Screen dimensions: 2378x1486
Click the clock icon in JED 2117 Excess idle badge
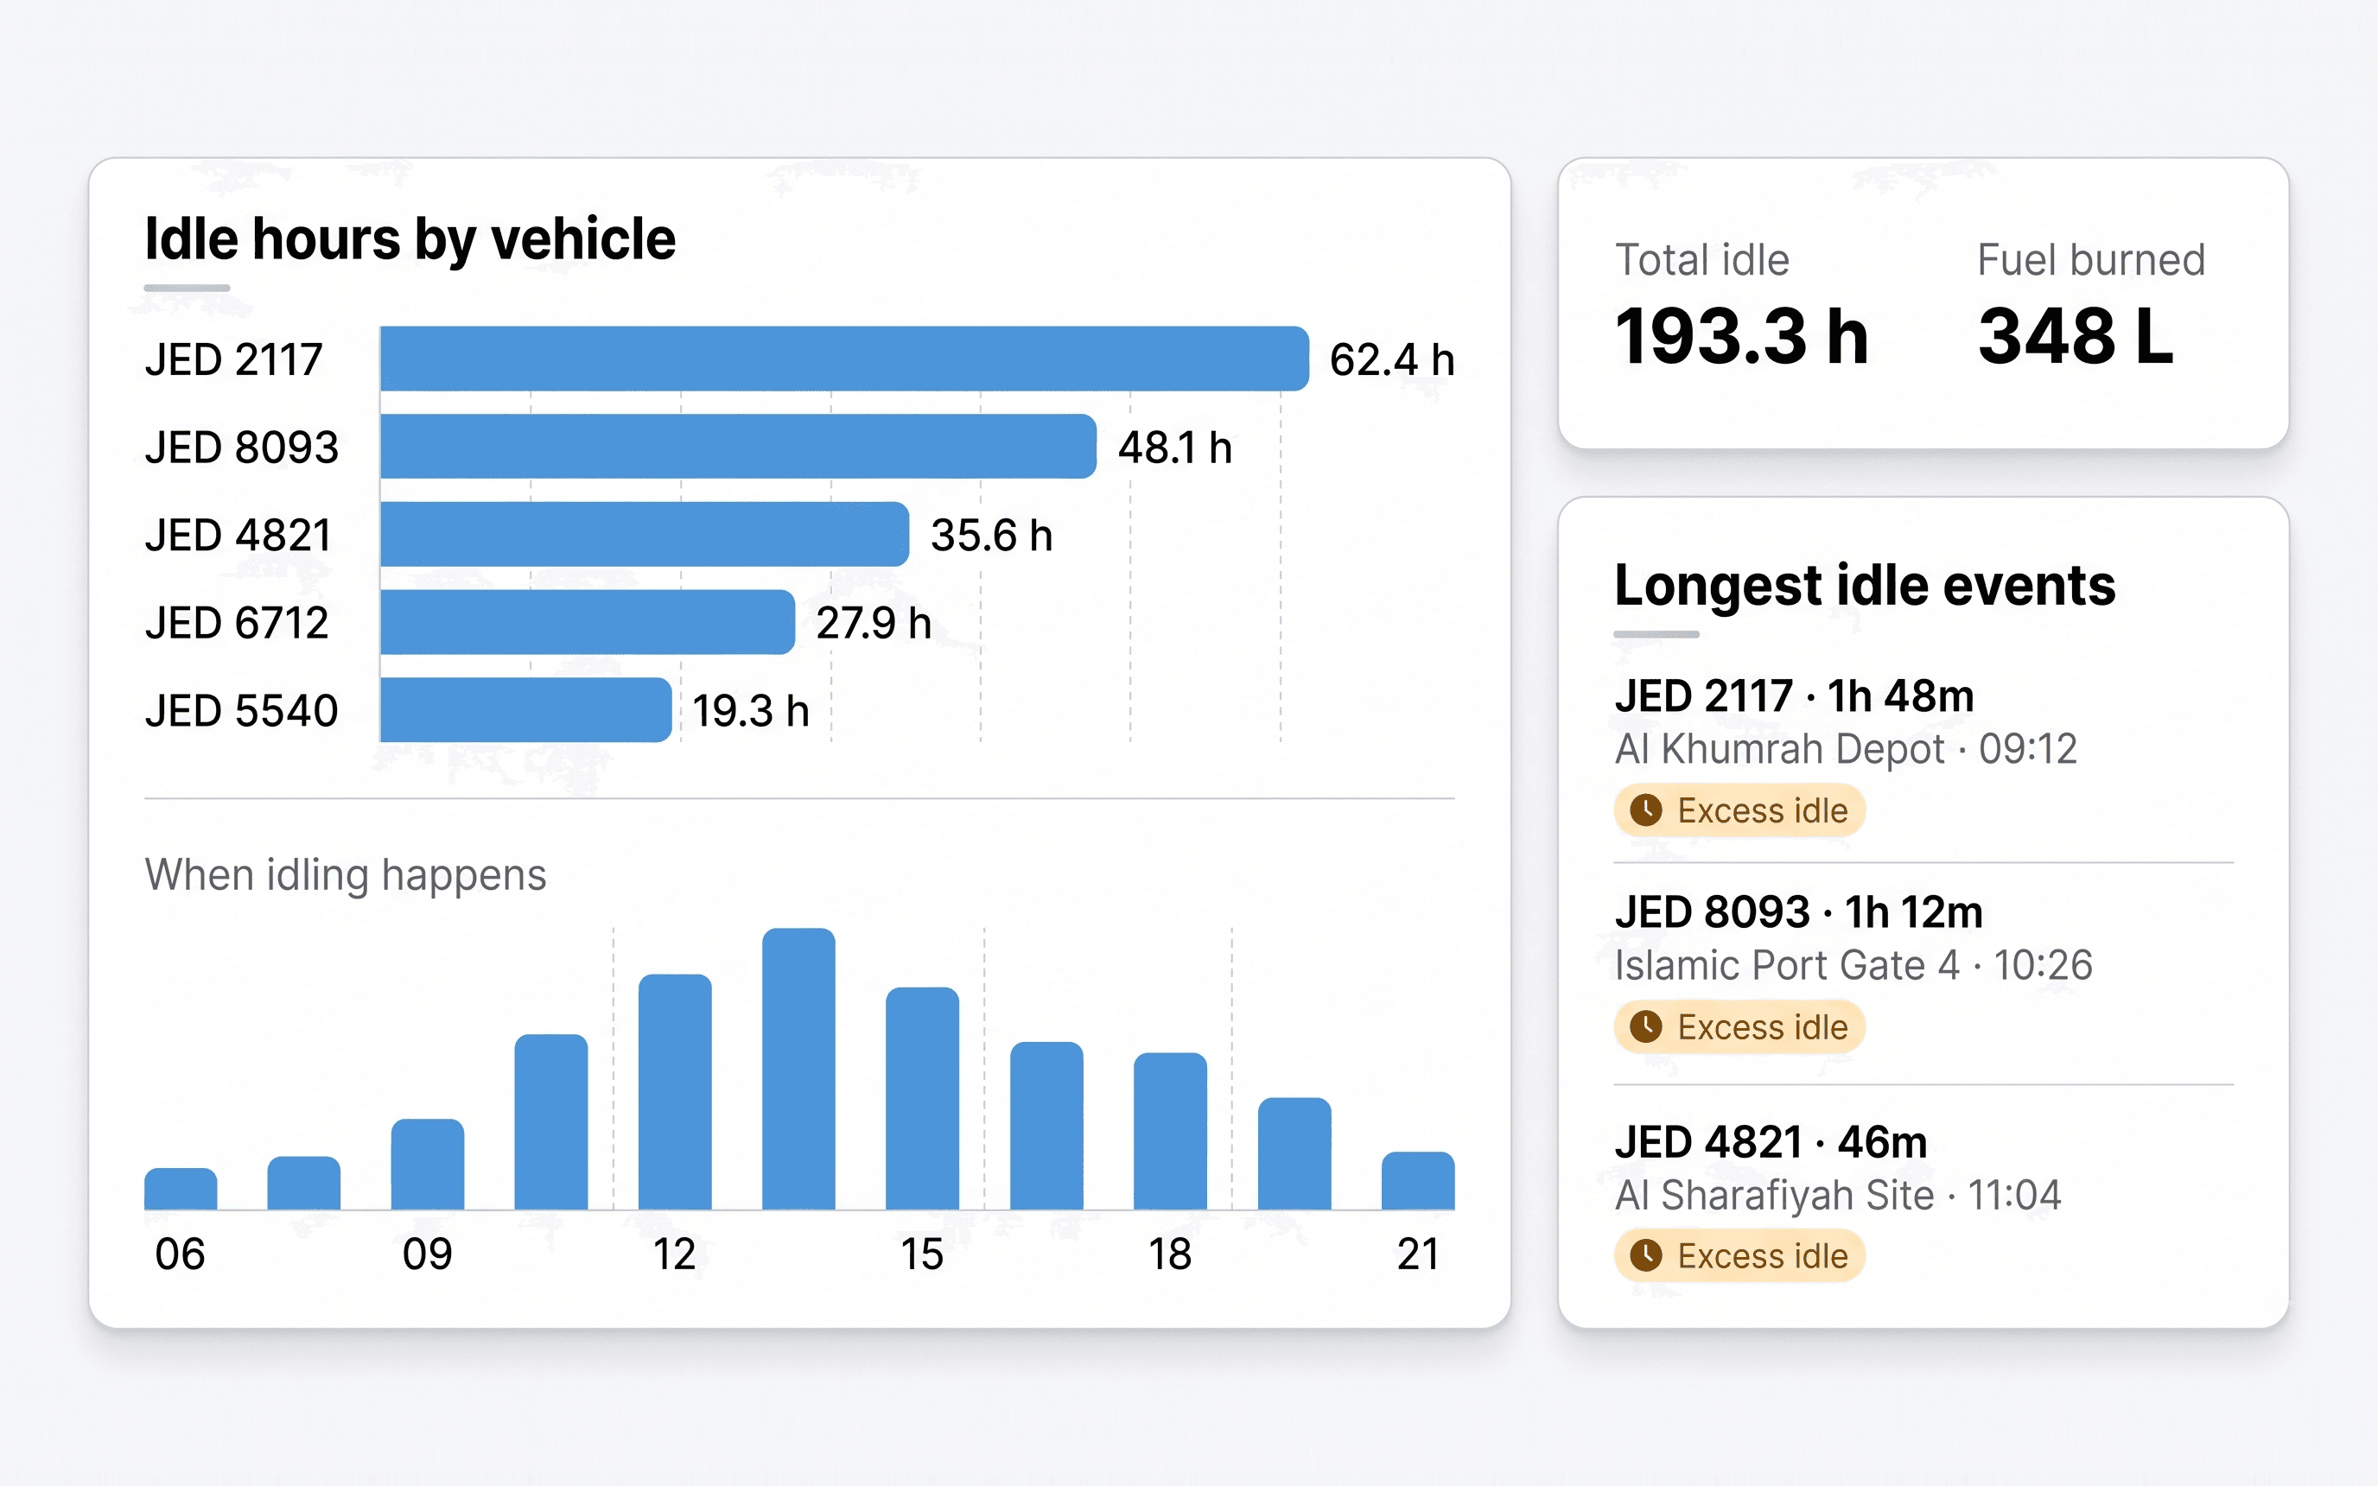coord(1646,810)
